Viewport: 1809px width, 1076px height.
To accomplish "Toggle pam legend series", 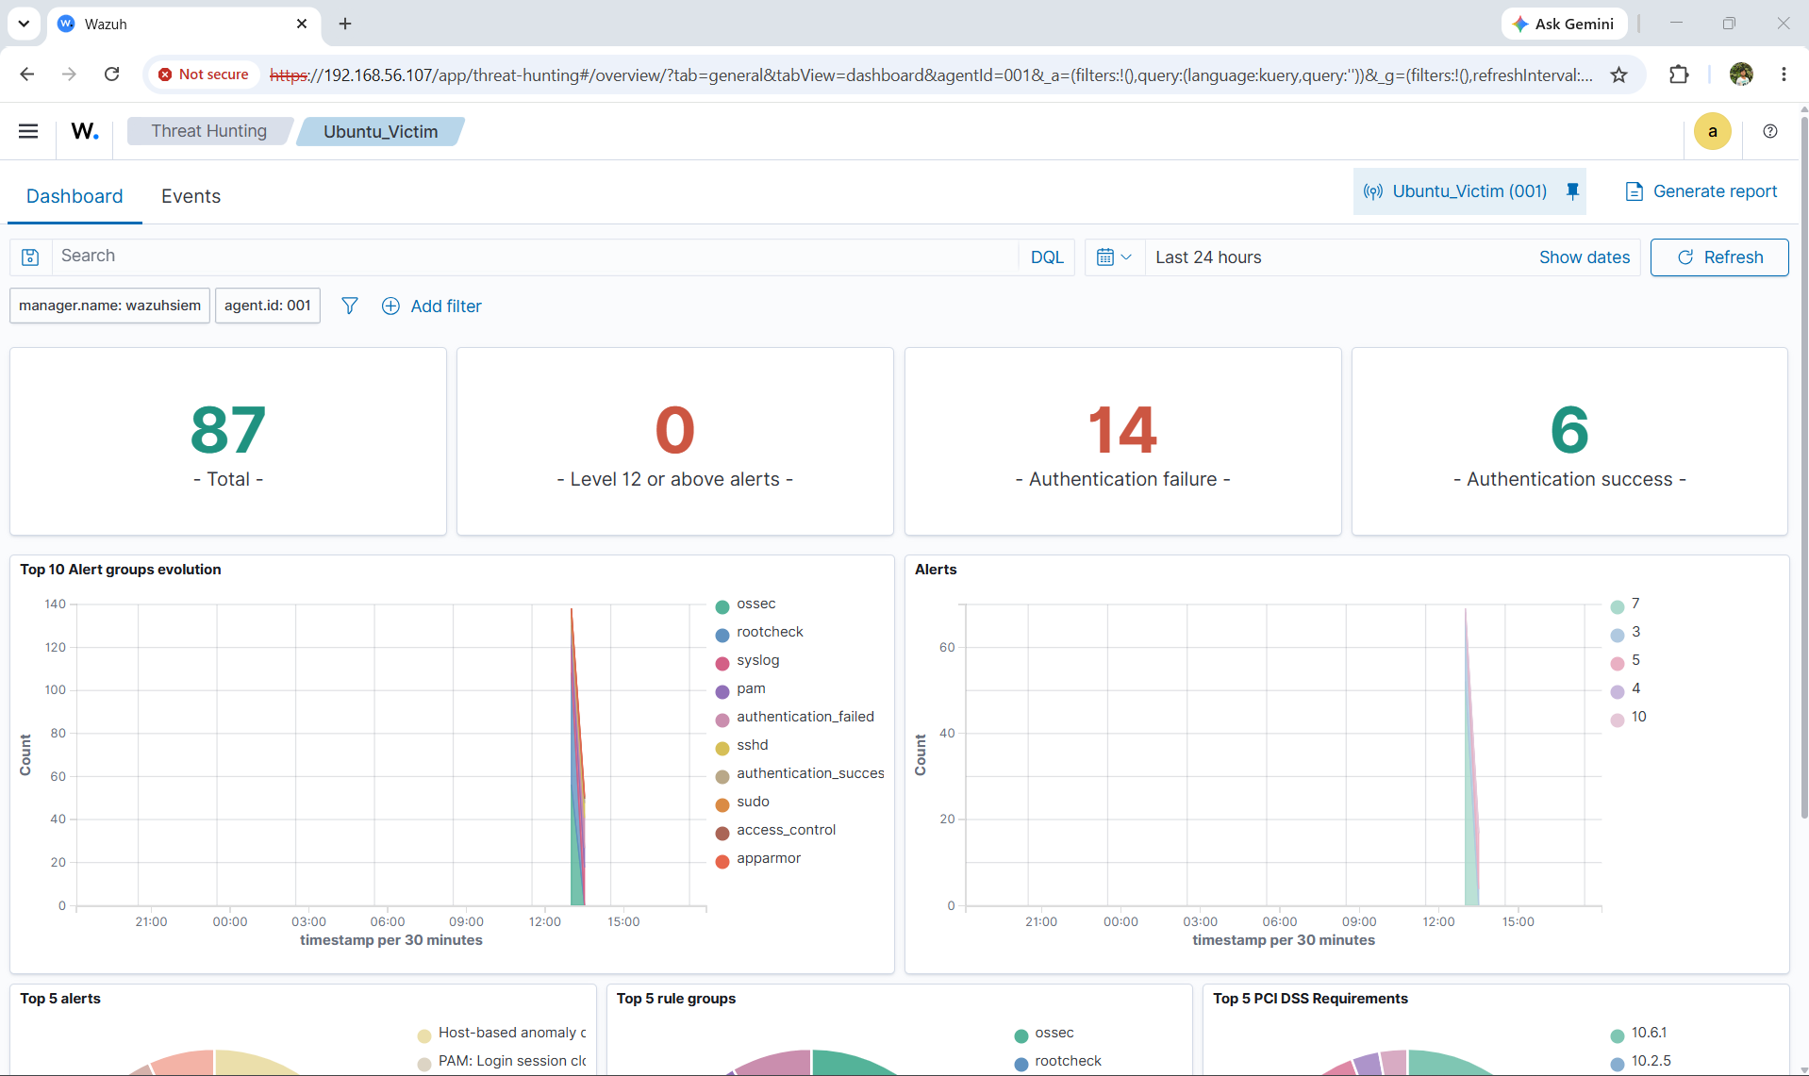I will (751, 688).
